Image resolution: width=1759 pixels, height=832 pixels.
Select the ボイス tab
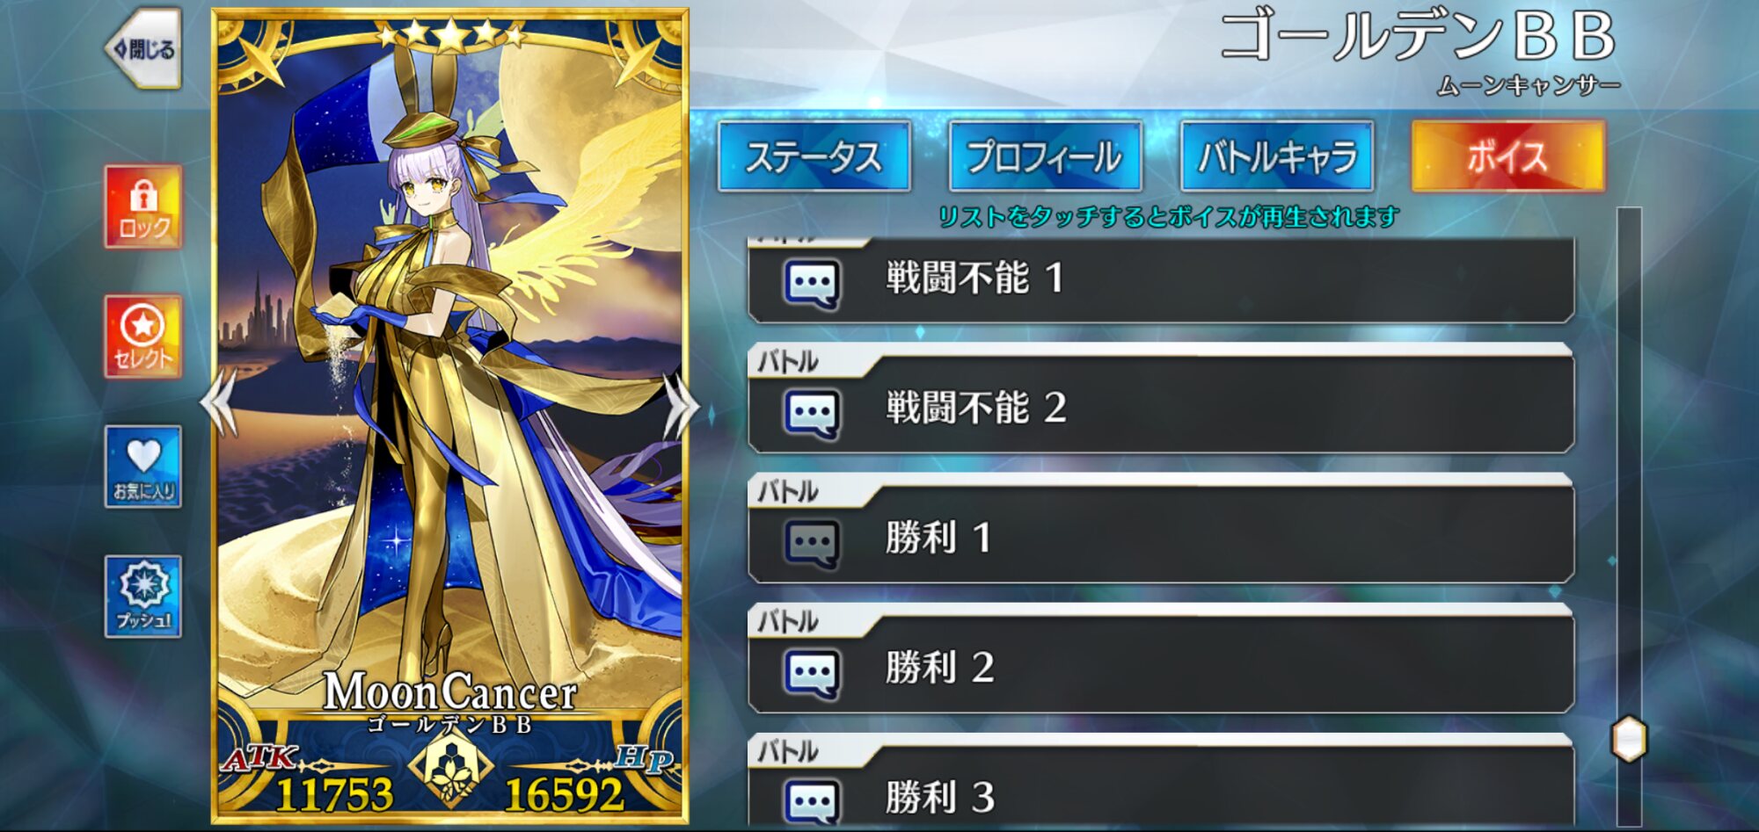click(1508, 156)
